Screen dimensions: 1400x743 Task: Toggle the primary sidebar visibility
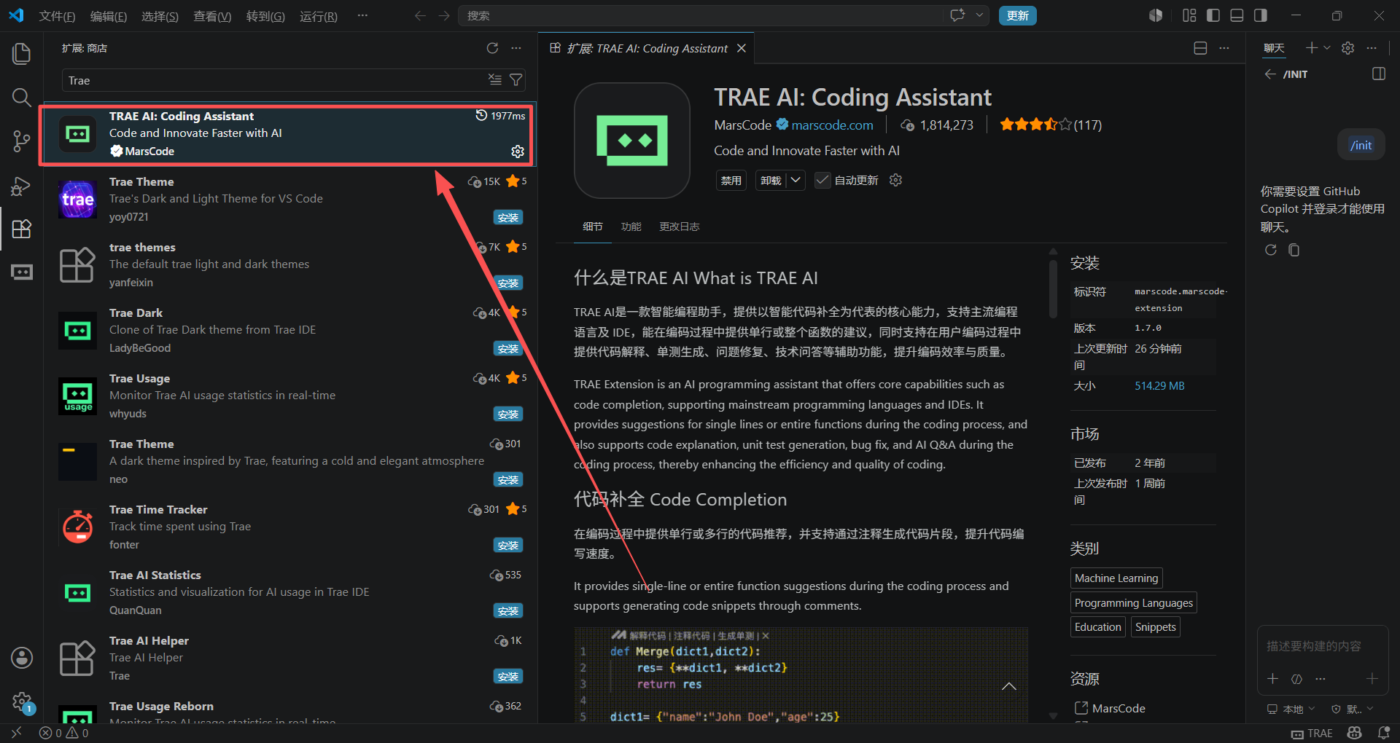[x=1213, y=15]
